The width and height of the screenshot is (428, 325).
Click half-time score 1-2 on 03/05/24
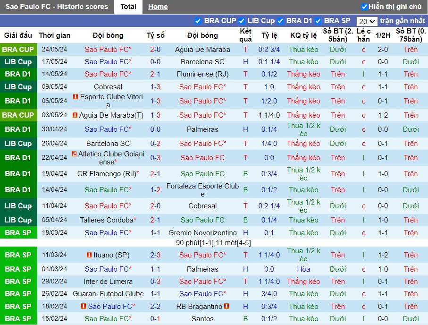(383, 115)
